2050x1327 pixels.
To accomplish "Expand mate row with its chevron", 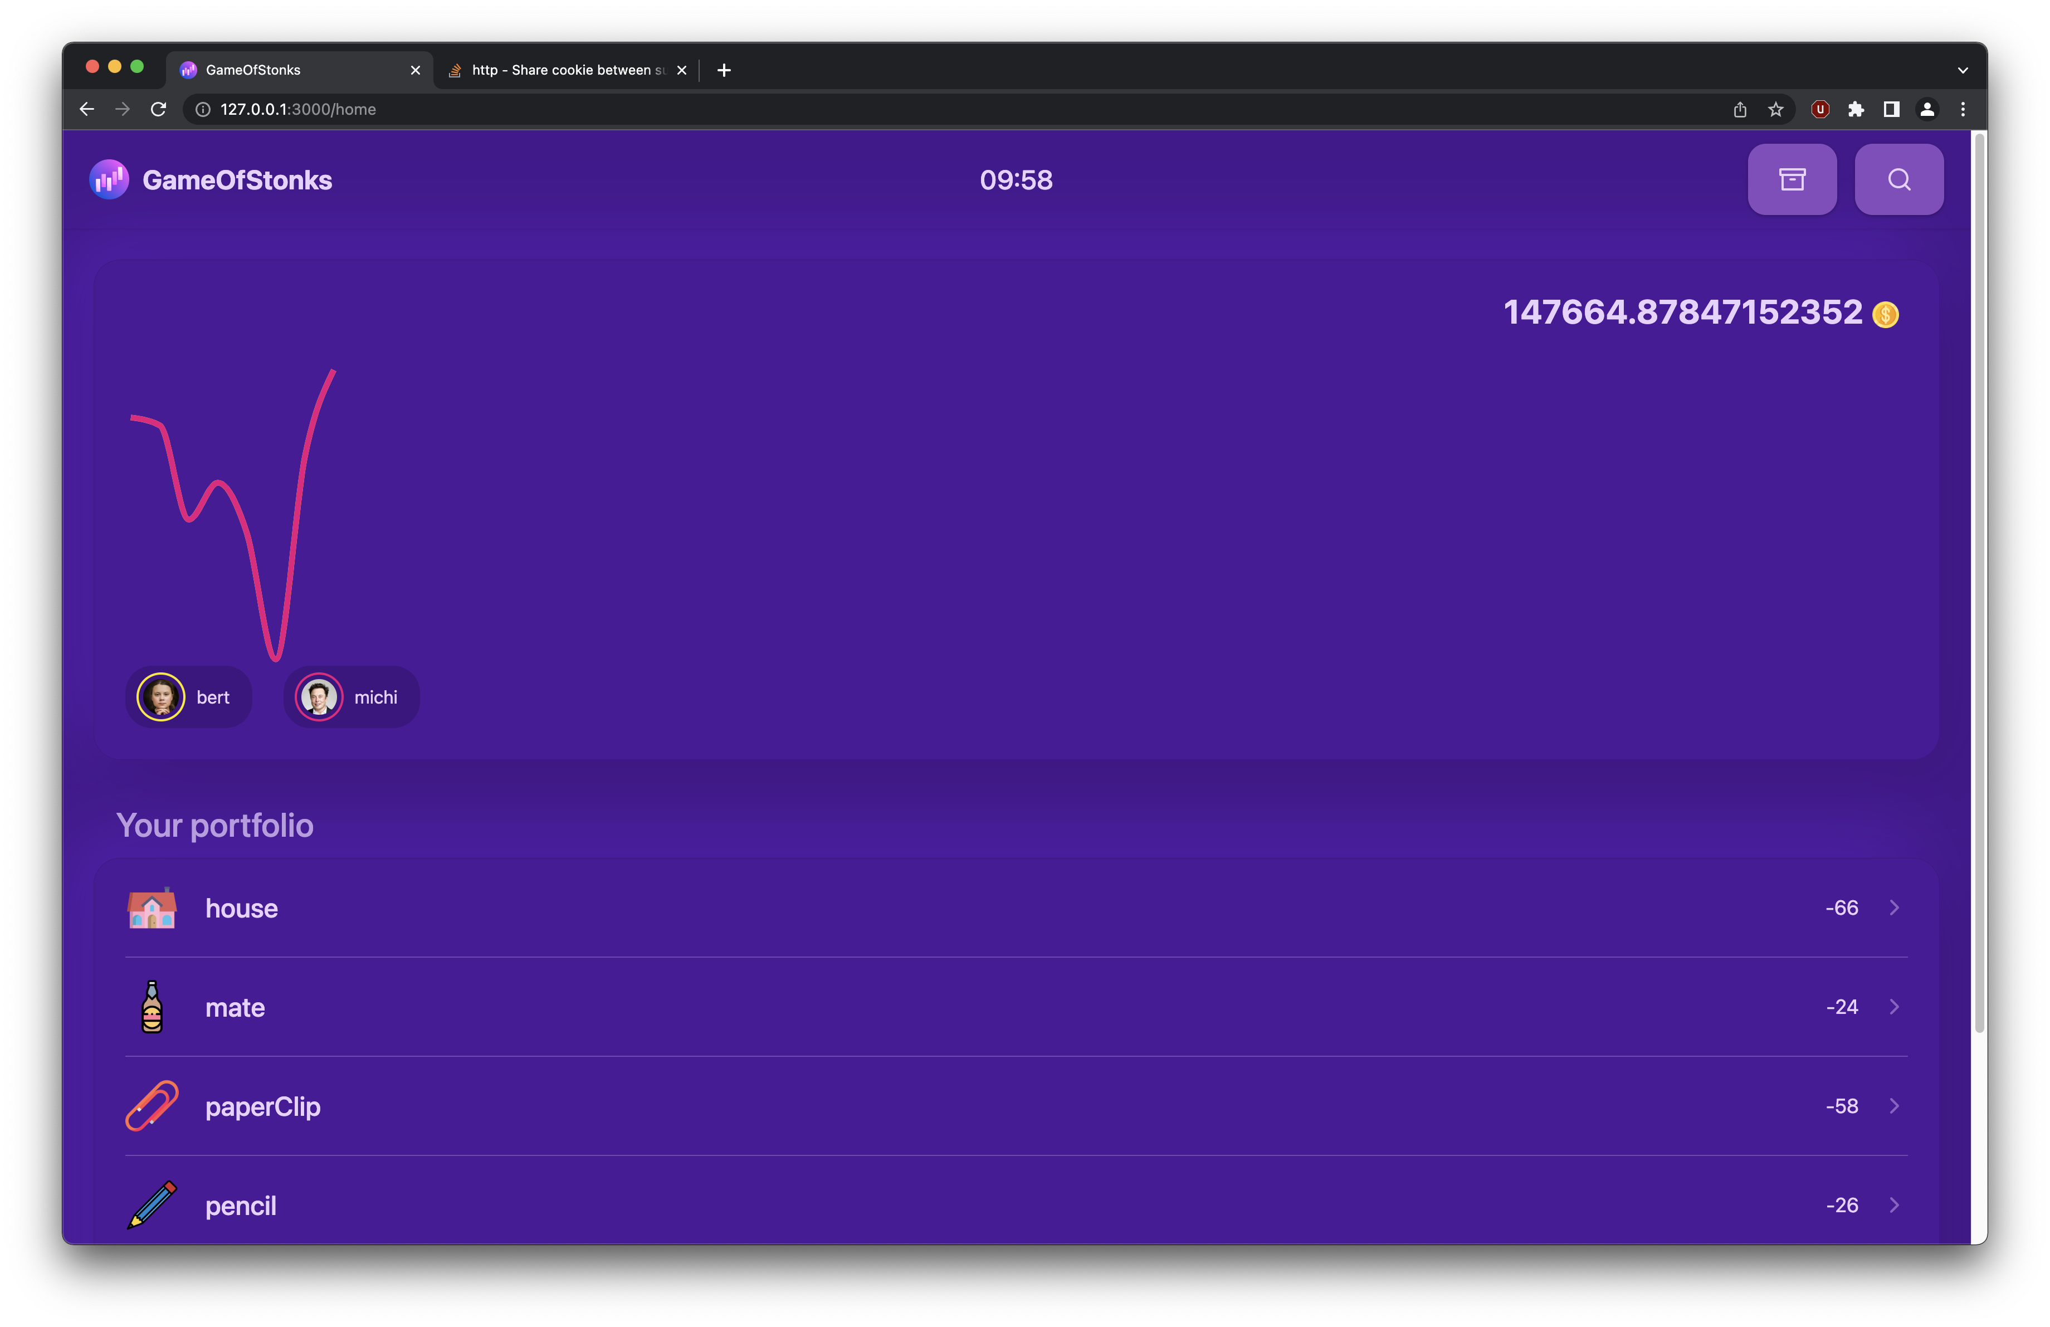I will click(x=1894, y=1007).
